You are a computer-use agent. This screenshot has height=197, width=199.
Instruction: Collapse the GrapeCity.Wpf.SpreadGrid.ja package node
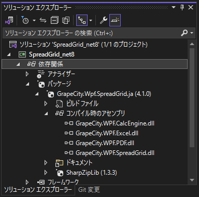point(37,94)
